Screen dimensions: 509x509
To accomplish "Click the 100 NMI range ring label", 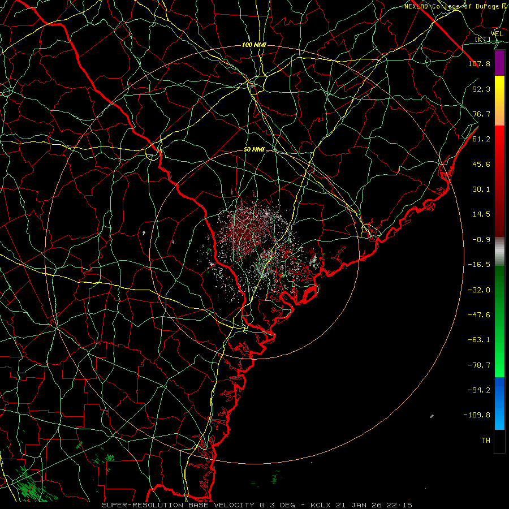I will coord(254,45).
